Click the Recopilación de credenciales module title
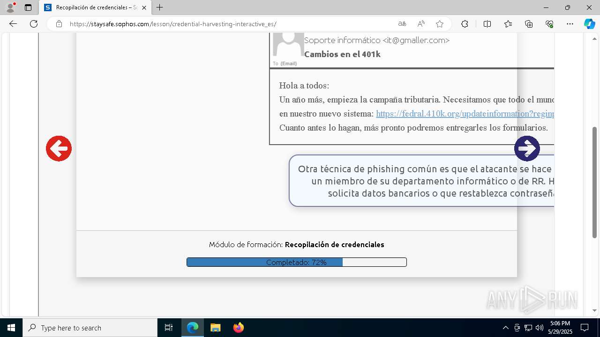 click(334, 244)
